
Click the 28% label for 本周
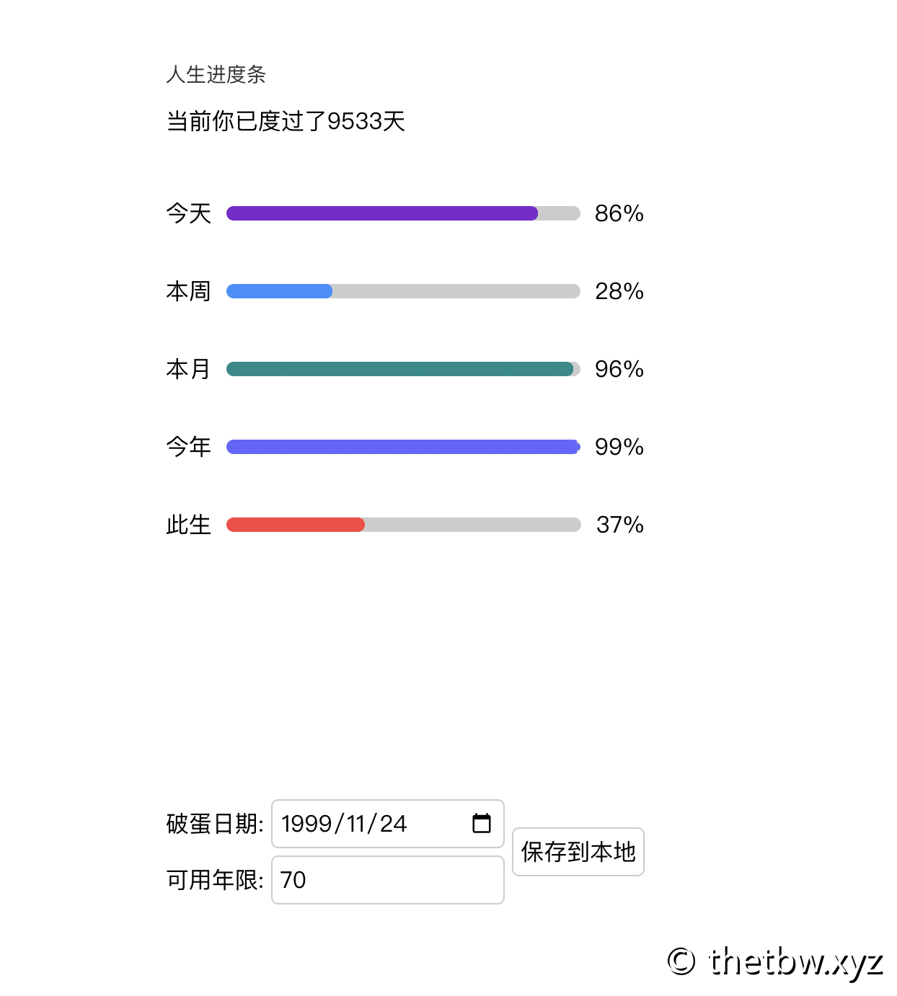(x=619, y=291)
